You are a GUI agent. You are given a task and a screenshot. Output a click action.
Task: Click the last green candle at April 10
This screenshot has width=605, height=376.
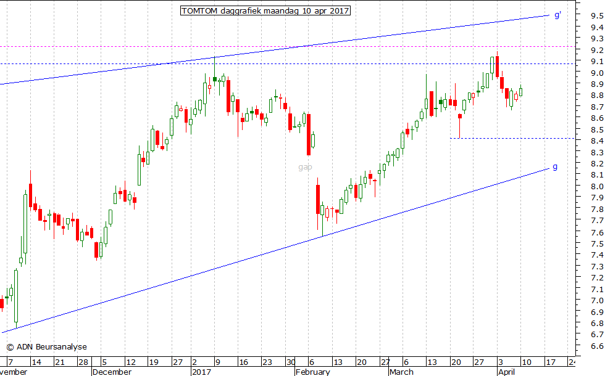point(520,92)
